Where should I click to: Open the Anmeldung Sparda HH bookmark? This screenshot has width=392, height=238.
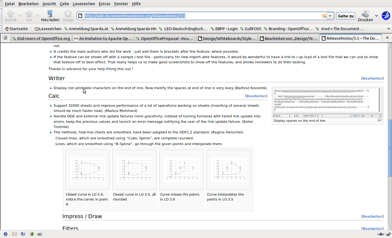point(133,29)
